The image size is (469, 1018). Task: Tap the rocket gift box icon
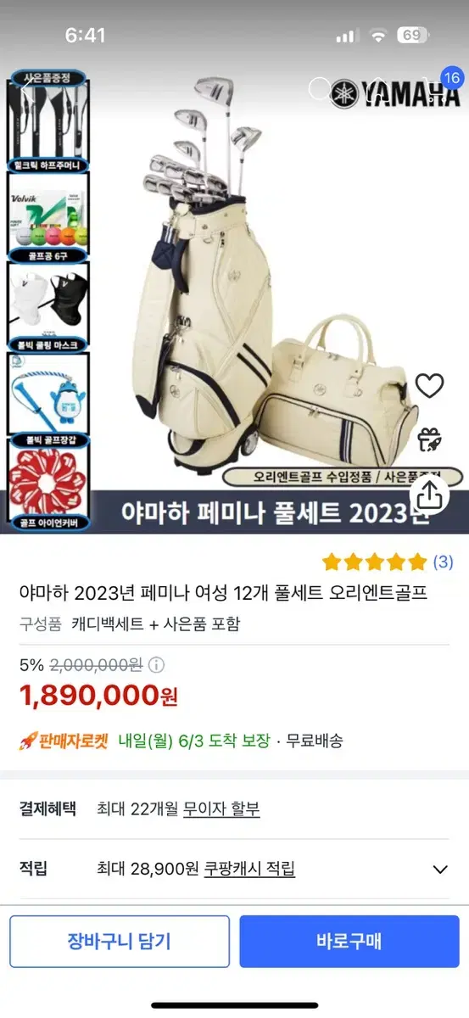tap(430, 439)
